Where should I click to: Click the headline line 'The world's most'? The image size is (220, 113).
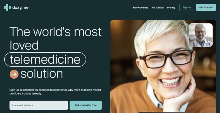pos(56,31)
